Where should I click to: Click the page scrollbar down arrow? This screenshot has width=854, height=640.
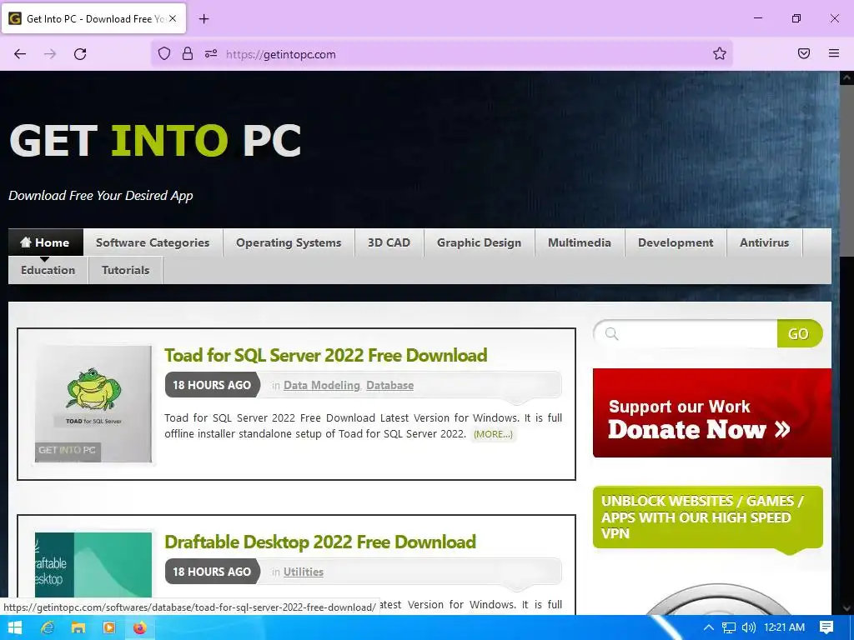(x=847, y=607)
